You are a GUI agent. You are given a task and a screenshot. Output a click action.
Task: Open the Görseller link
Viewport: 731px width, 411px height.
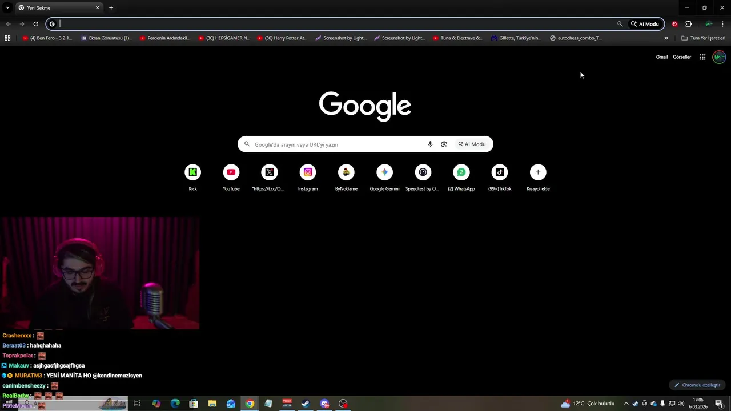(x=682, y=57)
